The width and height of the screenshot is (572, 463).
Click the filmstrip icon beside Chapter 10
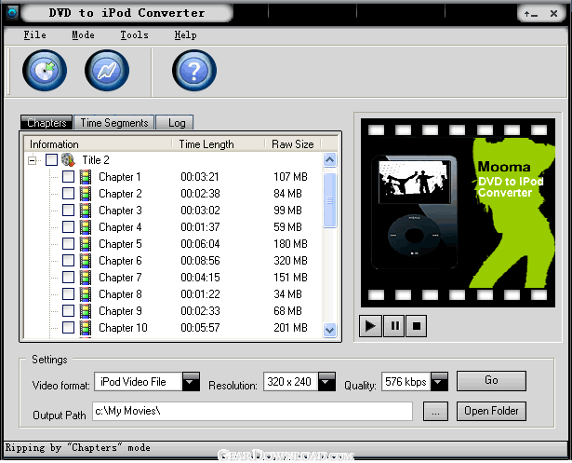pos(86,328)
